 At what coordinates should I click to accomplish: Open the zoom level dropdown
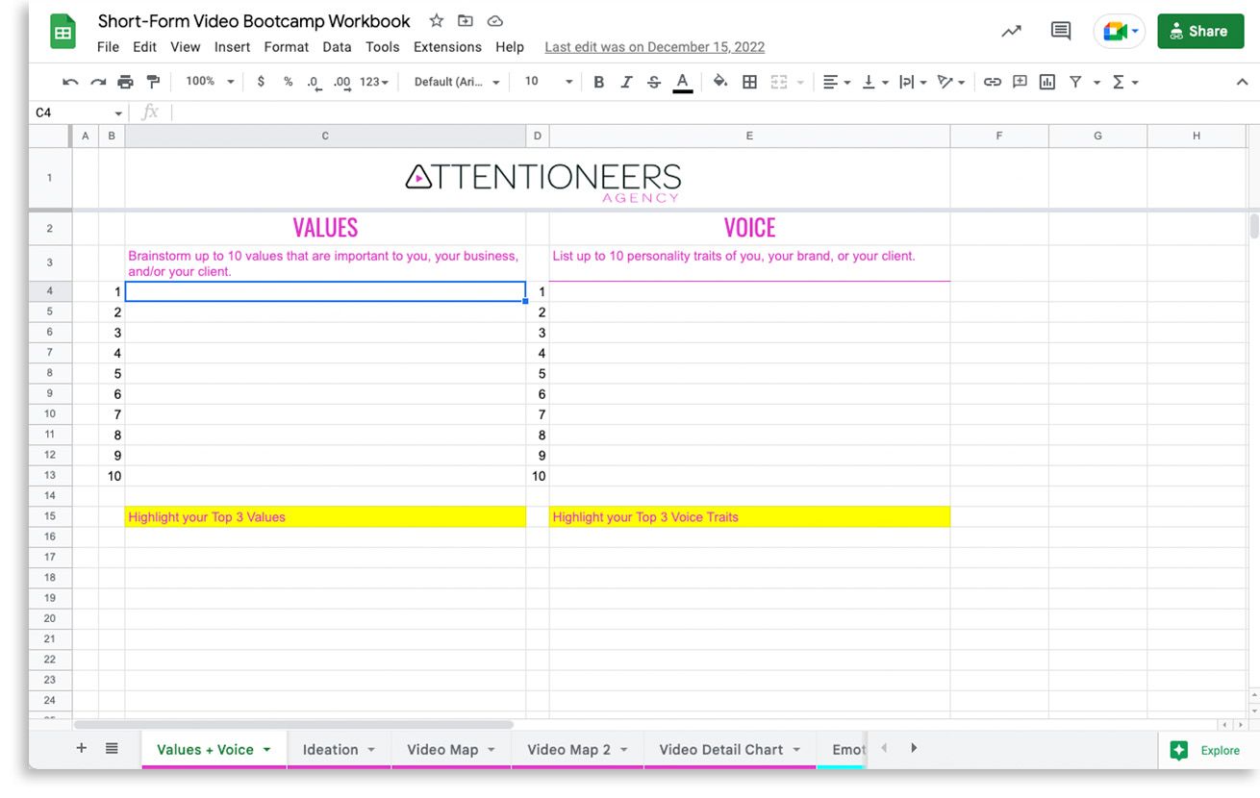click(x=210, y=82)
